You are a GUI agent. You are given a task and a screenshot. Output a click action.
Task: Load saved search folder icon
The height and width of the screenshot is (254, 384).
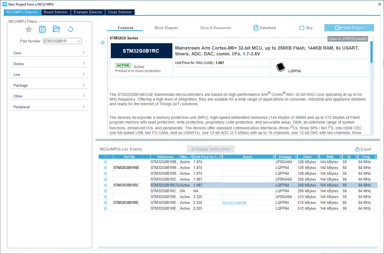click(x=57, y=29)
